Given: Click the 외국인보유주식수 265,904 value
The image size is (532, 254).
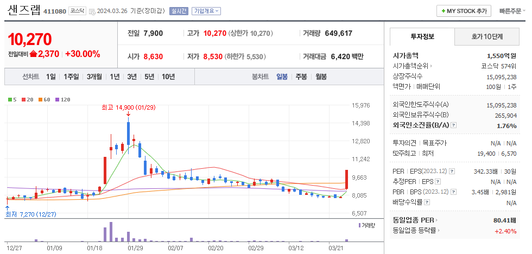Looking at the screenshot, I should click(506, 116).
